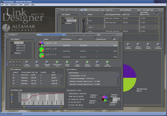
Task: Toggle the ChannelCount column marker
Action: pos(95,39)
